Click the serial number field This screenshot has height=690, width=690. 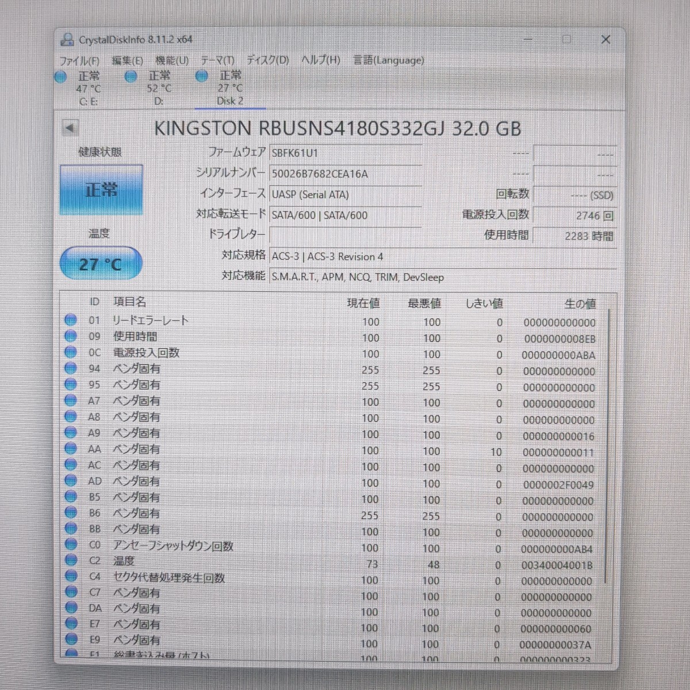pyautogui.click(x=345, y=174)
